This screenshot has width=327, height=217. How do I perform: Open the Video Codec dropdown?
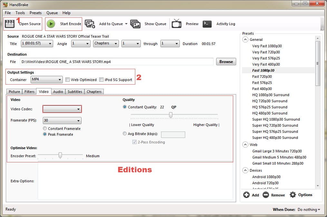pyautogui.click(x=62, y=109)
